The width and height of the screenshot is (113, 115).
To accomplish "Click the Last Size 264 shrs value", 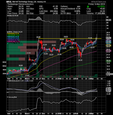I will pos(54,11).
